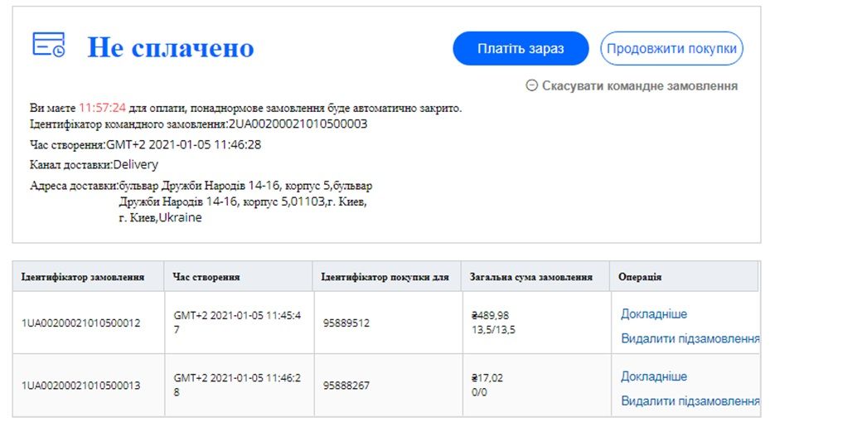The image size is (857, 432).
Task: Delete suborder 1UA00200021010500012
Action: point(690,338)
